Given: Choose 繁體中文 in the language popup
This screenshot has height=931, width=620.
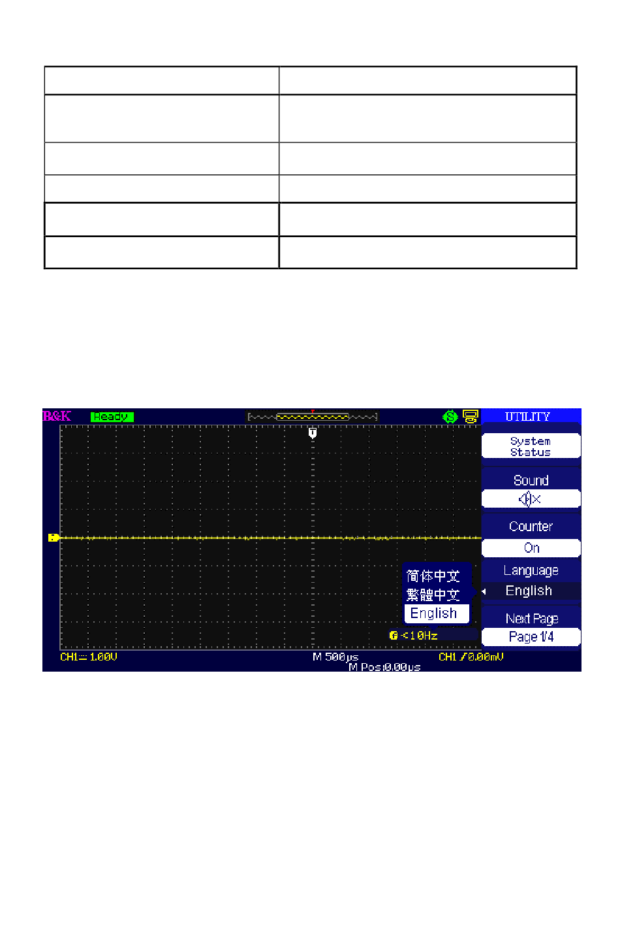Looking at the screenshot, I should [x=433, y=595].
